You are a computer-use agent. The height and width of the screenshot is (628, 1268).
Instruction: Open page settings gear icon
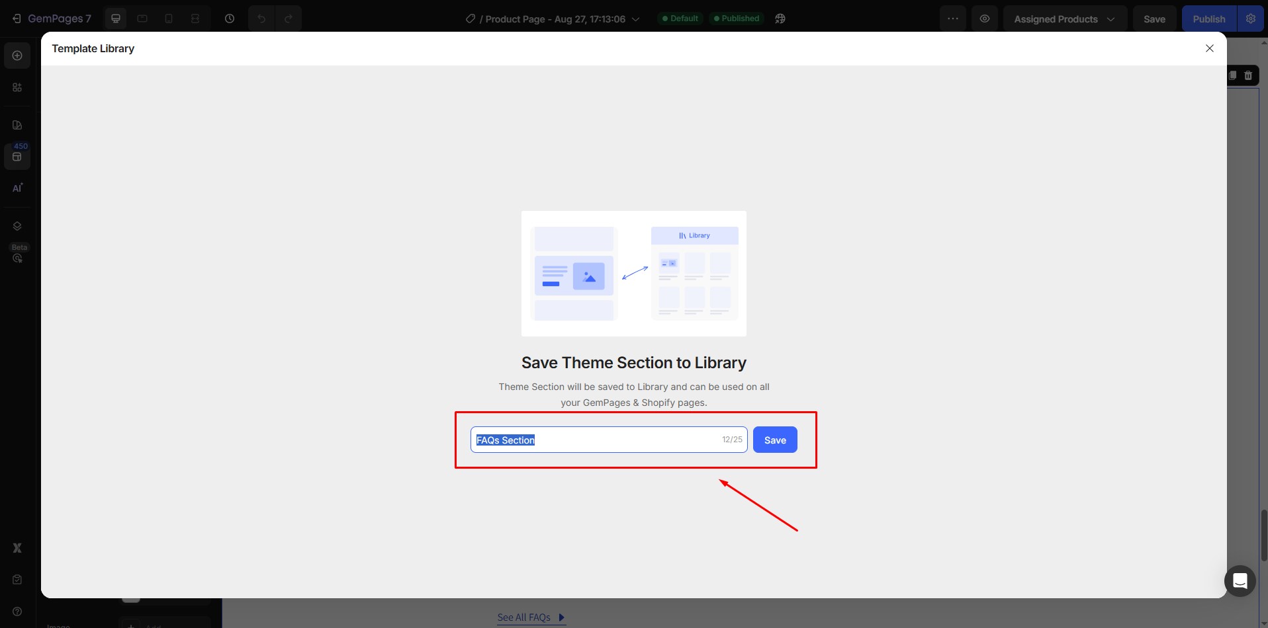(1250, 19)
